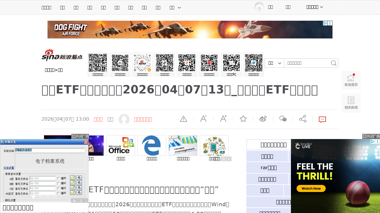Open the search scope dropdown beside search box
Image resolution: width=380 pixels, height=213 pixels.
tap(274, 63)
